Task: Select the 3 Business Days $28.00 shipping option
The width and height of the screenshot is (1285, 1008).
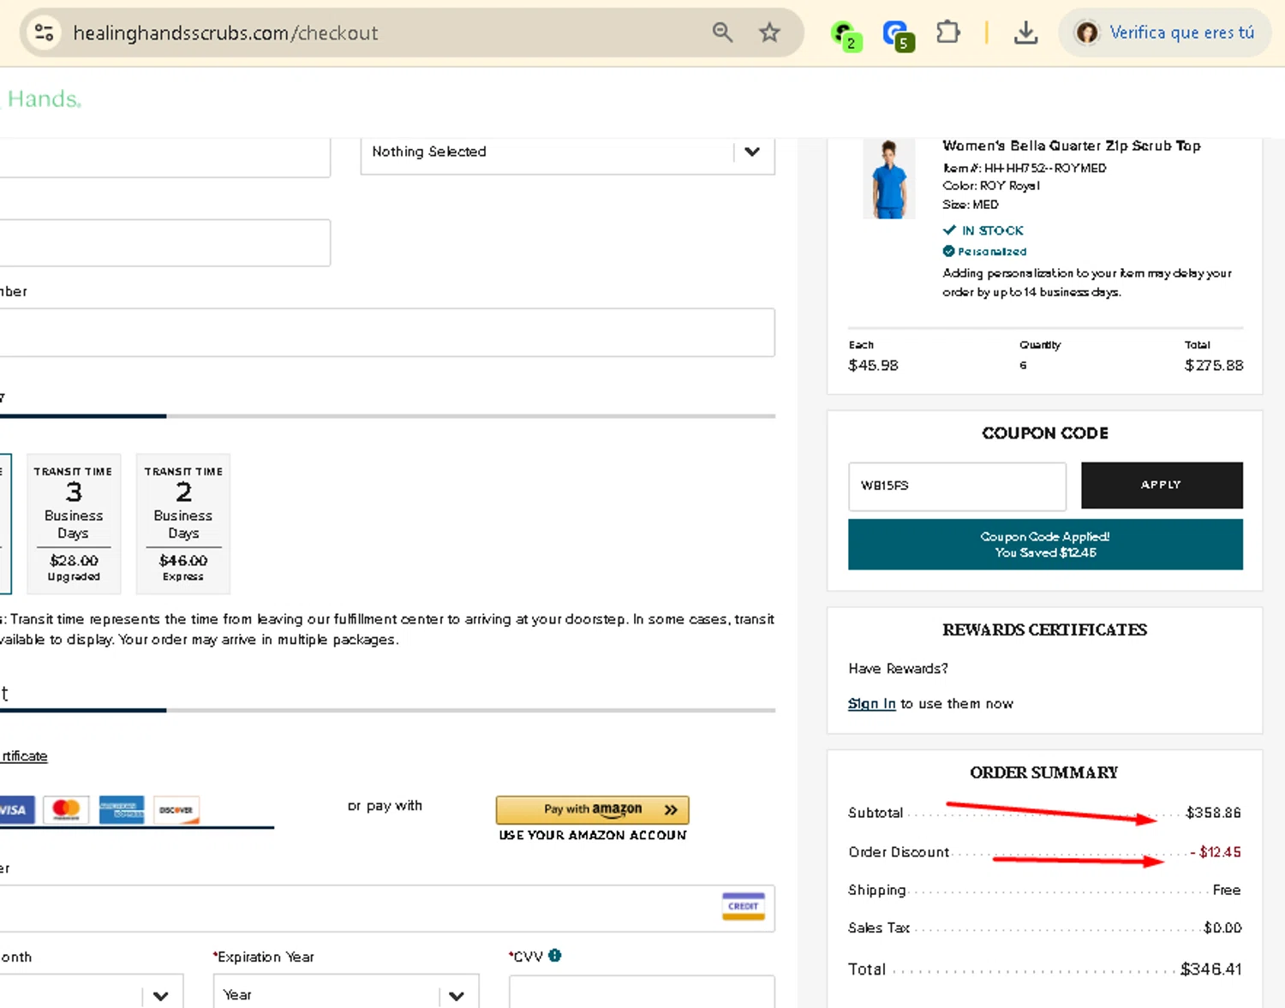Action: (74, 523)
